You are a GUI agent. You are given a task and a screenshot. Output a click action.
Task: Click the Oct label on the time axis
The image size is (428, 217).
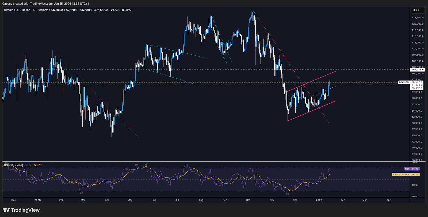pos(248,200)
